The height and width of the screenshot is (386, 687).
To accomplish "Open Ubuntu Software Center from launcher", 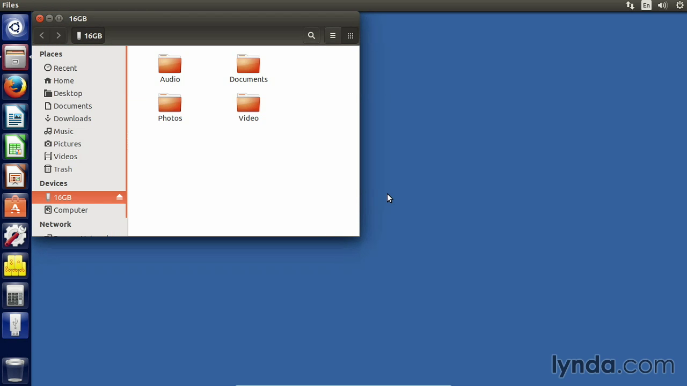I will [x=15, y=206].
